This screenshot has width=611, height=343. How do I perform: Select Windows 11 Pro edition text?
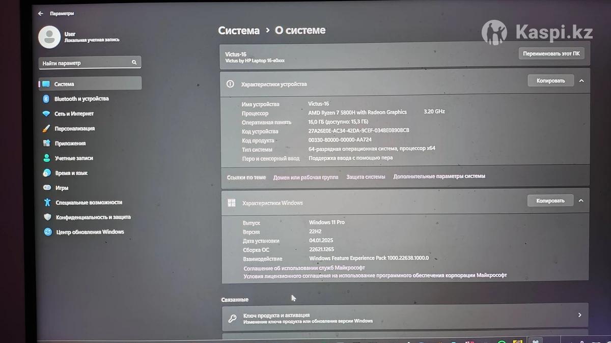tap(327, 222)
